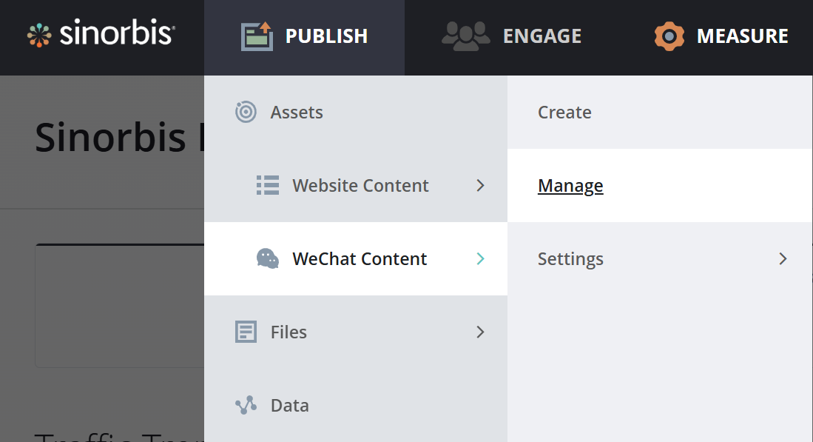Open the ENGAGE menu
Viewport: 813px width, 442px height.
pos(542,36)
